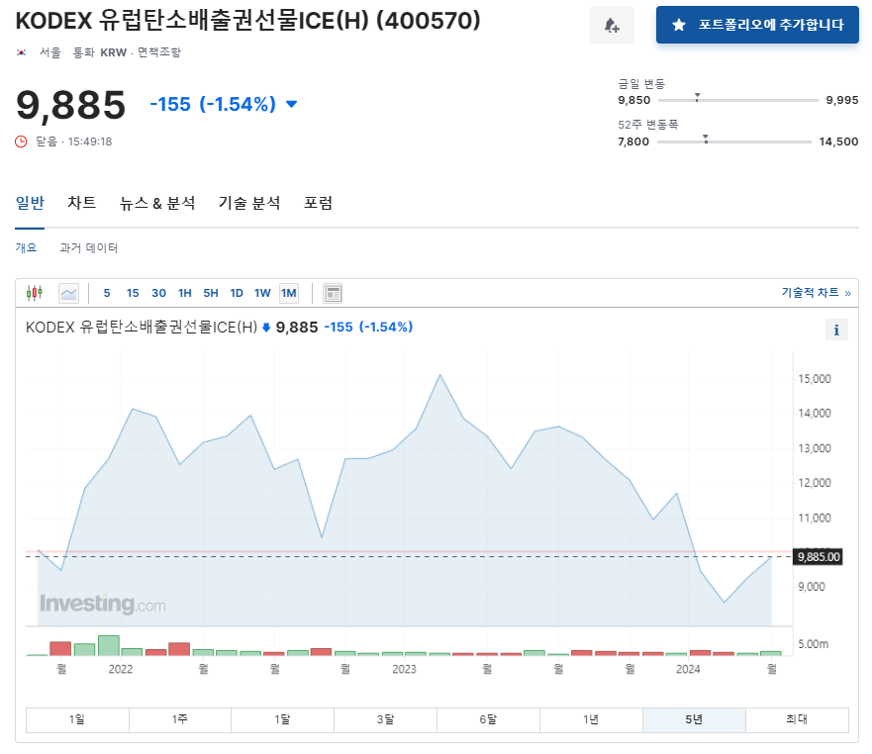Set chart interval to 15 minutes

pyautogui.click(x=133, y=293)
